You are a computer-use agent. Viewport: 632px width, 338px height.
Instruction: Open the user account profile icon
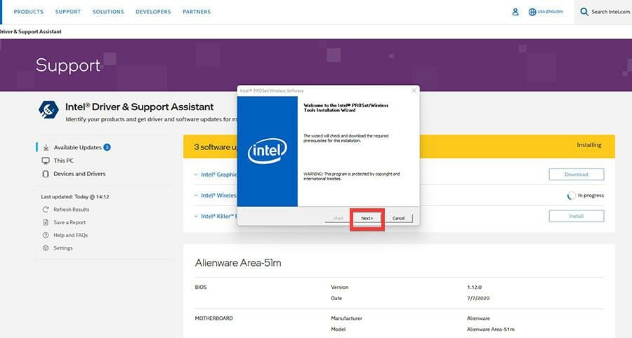click(x=515, y=12)
